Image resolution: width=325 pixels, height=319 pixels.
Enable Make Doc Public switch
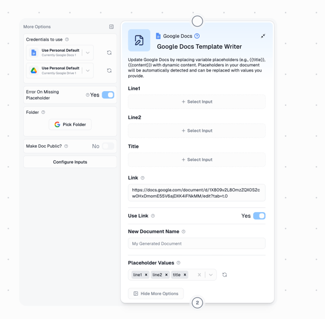[x=108, y=146]
